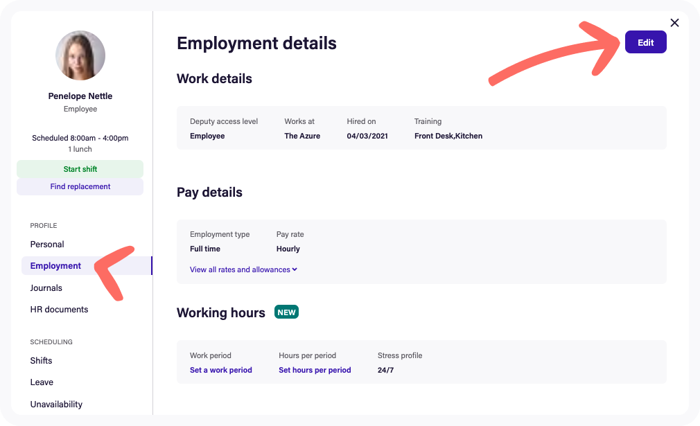Click the 24/7 stress profile value
The height and width of the screenshot is (426, 700).
coord(386,370)
